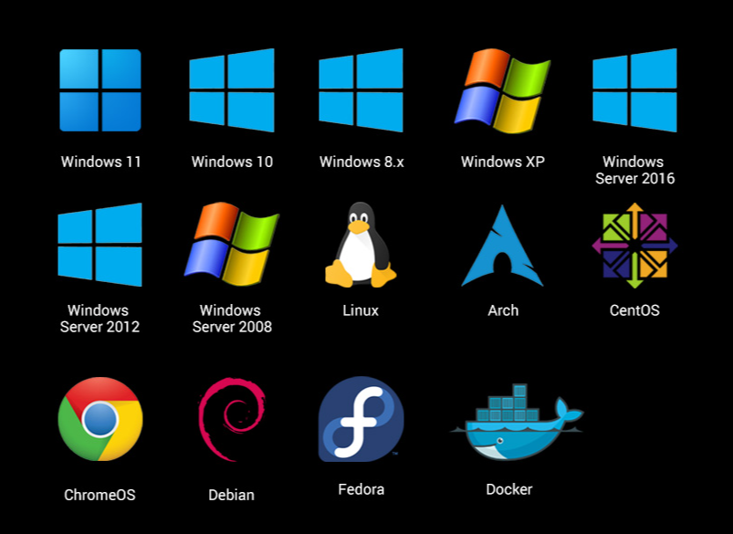Screen dimensions: 733x534
Task: Click the Windows Server 2008 flag icon
Action: pos(231,245)
